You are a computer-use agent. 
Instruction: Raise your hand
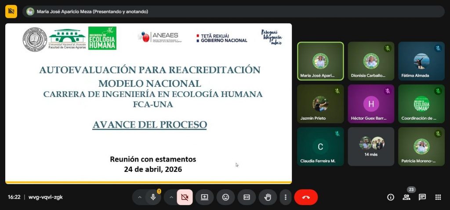[x=268, y=197]
